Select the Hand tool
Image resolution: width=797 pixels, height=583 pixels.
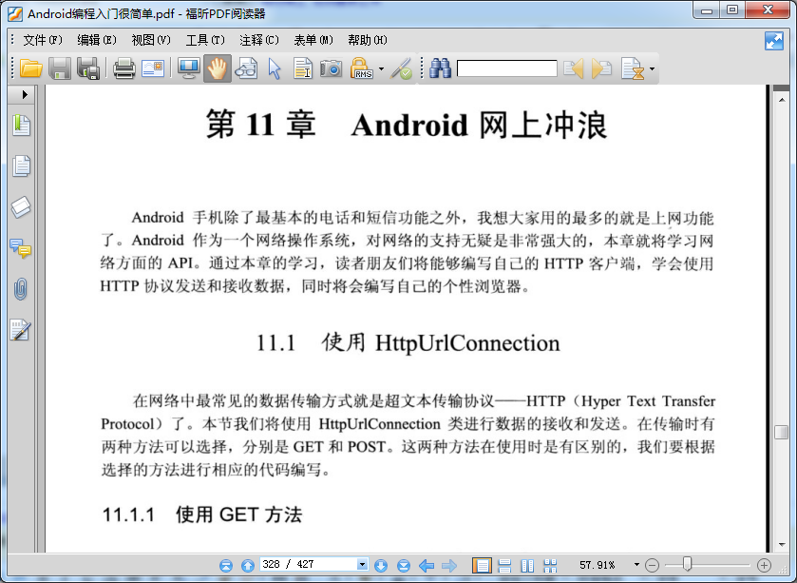(217, 68)
